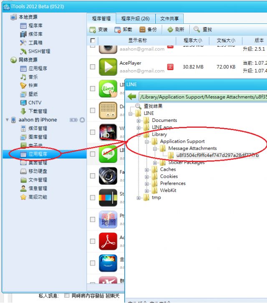Expand WebKit folder node
Viewport: 267px width, 303px height.
point(147,191)
